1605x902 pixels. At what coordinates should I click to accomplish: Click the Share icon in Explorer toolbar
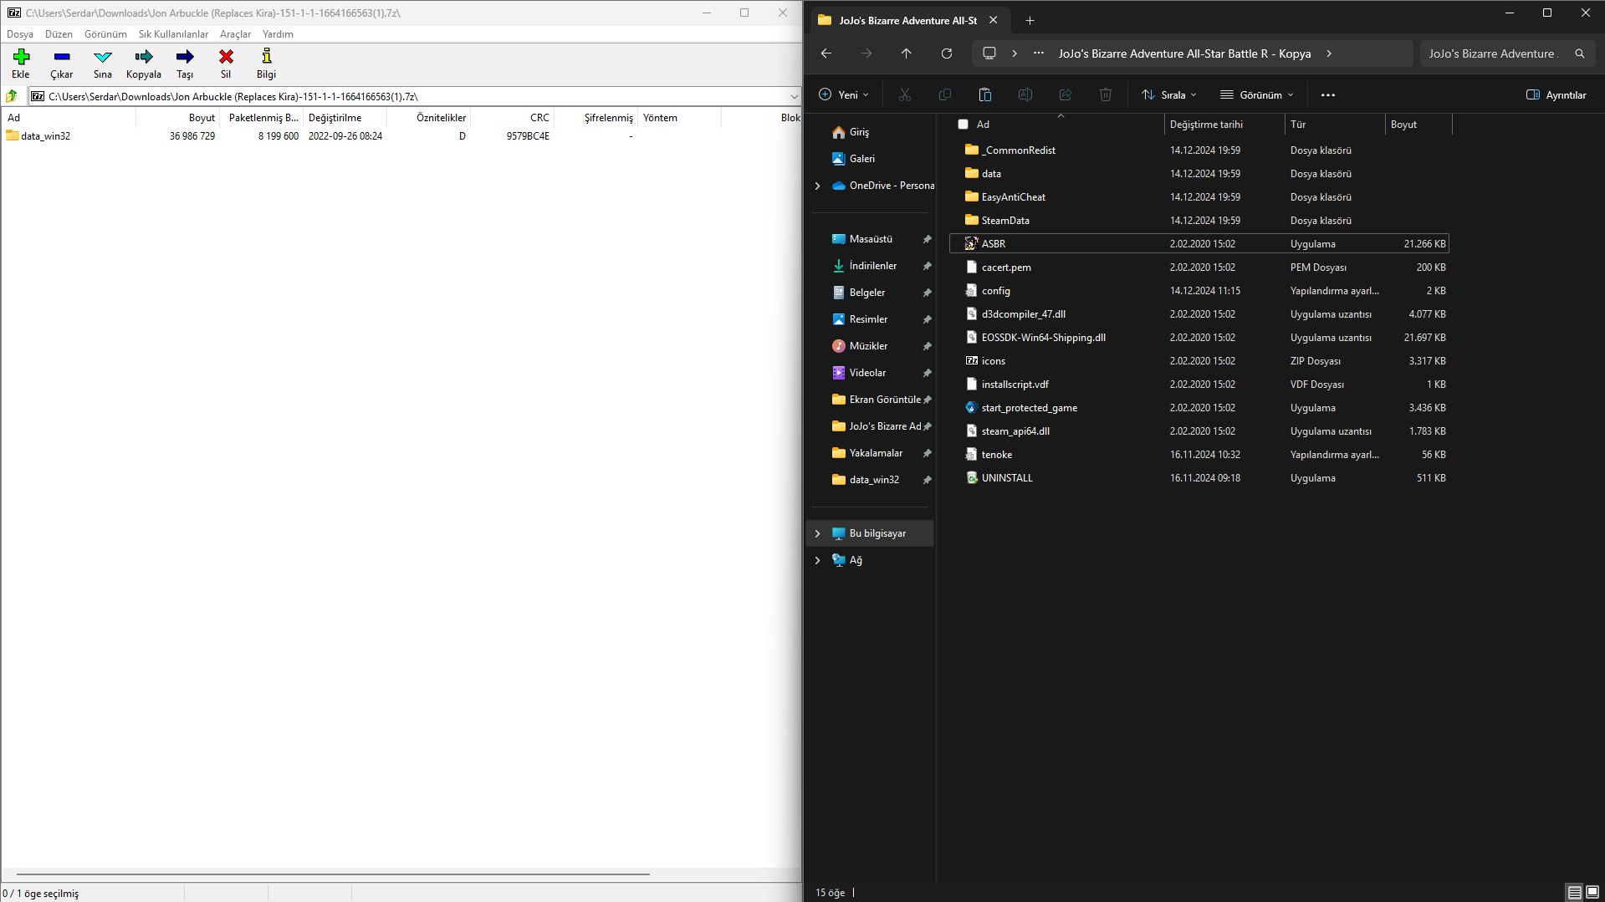coord(1066,94)
